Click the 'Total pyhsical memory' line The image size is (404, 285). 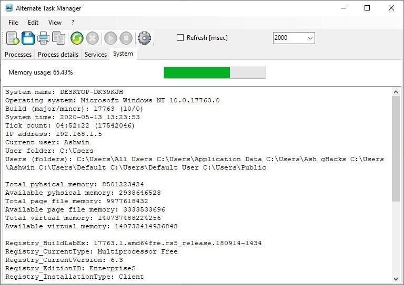point(75,185)
